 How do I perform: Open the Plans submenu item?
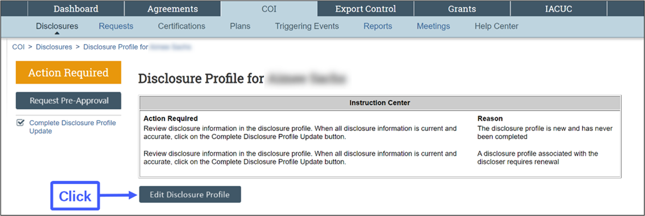[240, 26]
